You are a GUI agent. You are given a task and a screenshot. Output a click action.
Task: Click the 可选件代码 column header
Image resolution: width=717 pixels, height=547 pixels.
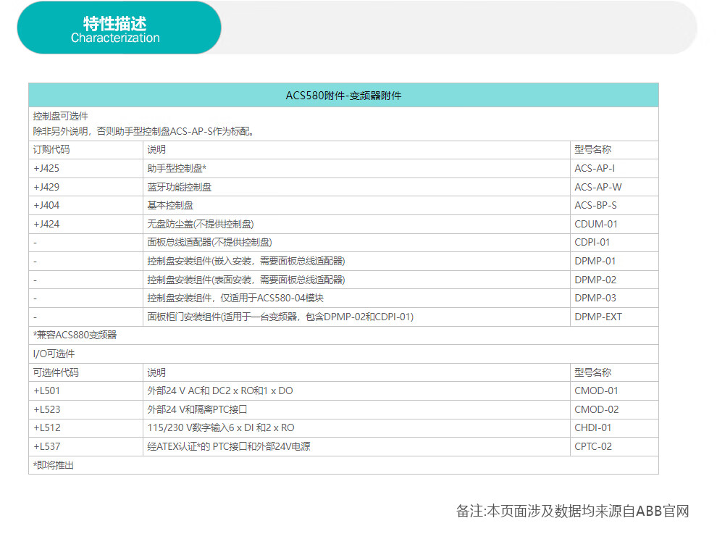[56, 372]
